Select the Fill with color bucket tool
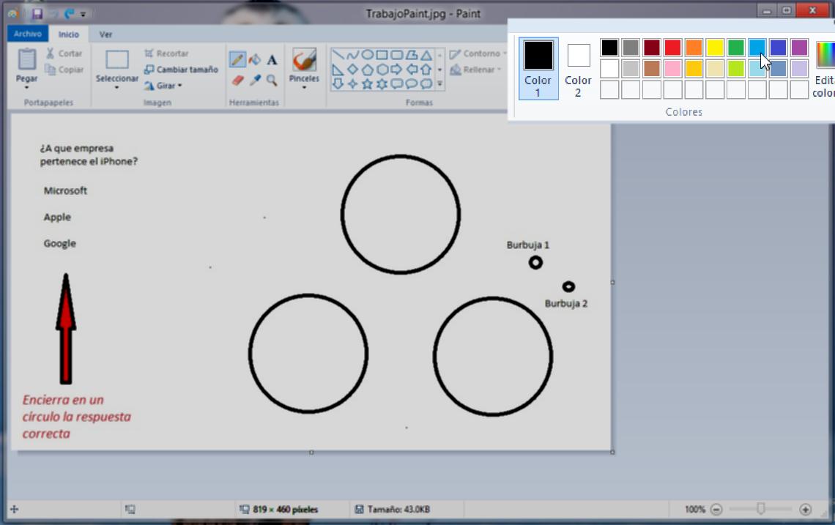This screenshot has height=525, width=835. 255,60
